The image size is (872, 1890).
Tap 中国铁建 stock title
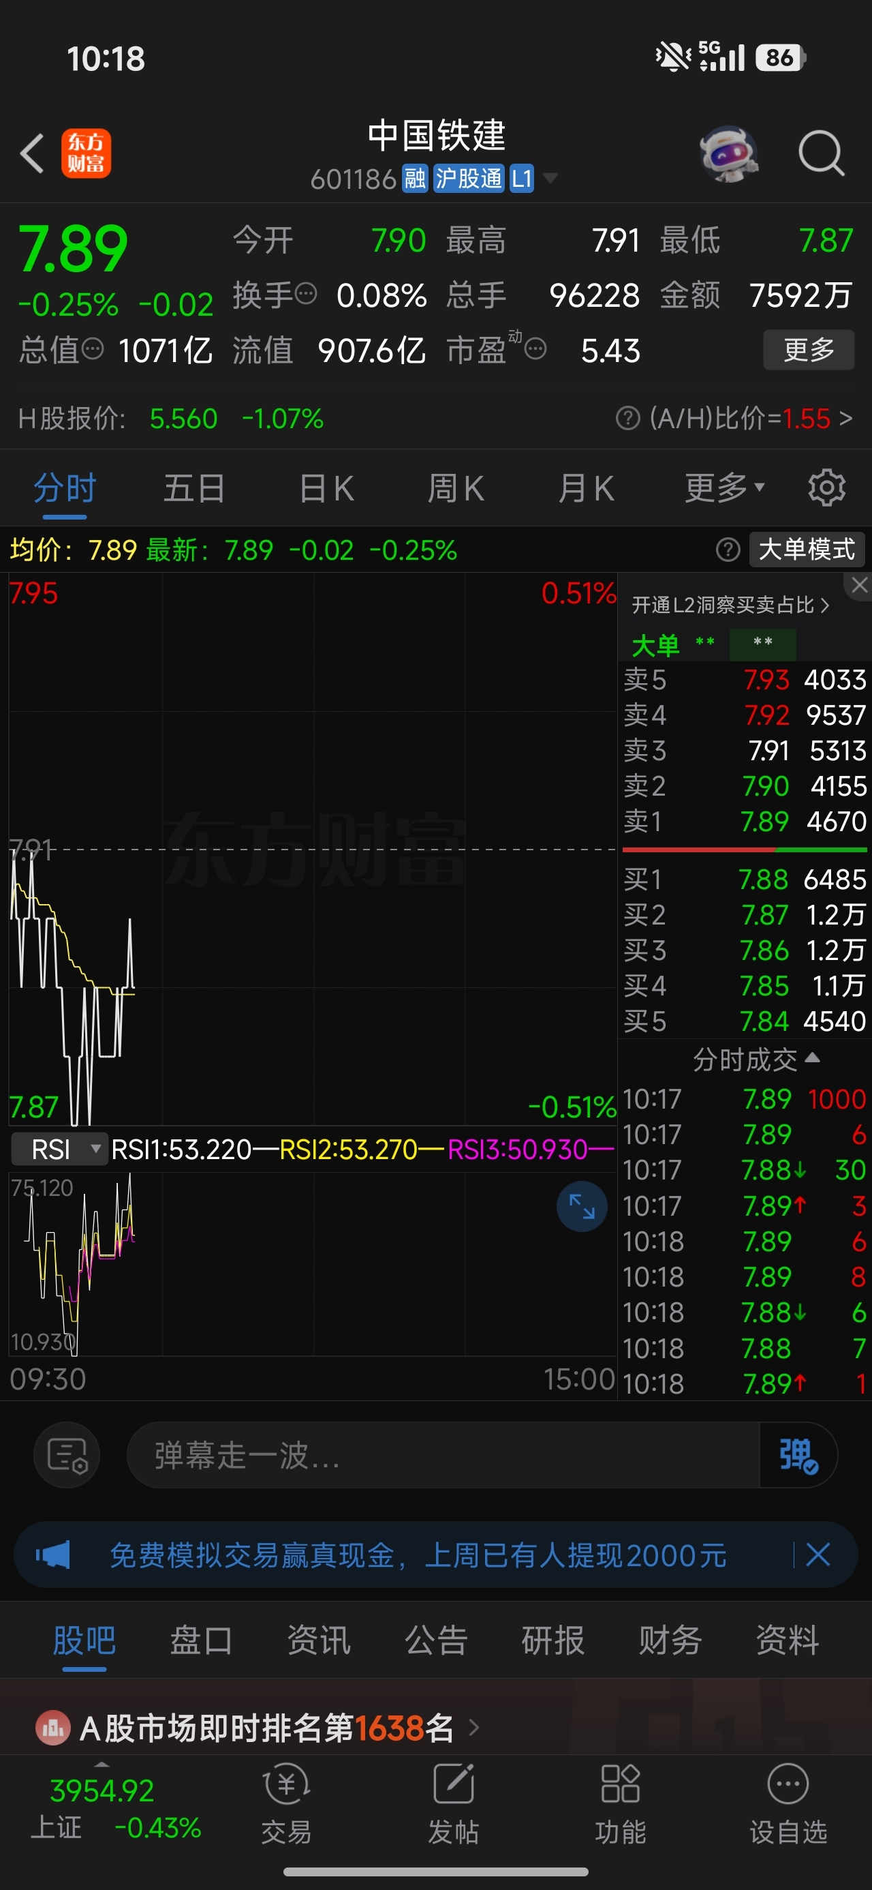coord(437,135)
